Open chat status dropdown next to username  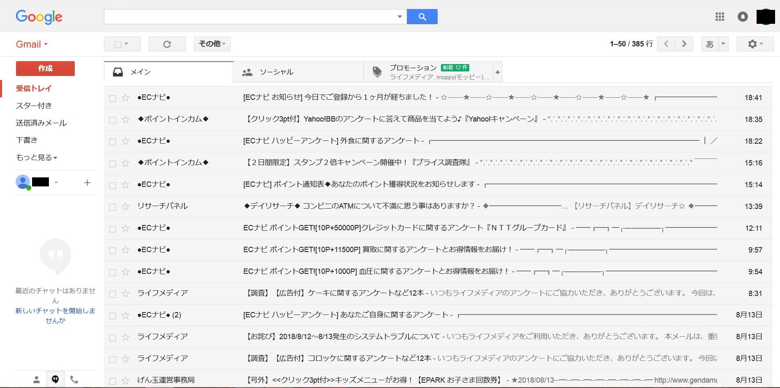pos(56,182)
